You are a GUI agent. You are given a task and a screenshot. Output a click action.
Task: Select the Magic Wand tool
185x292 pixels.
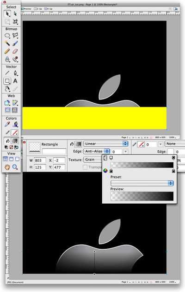click(x=7, y=43)
